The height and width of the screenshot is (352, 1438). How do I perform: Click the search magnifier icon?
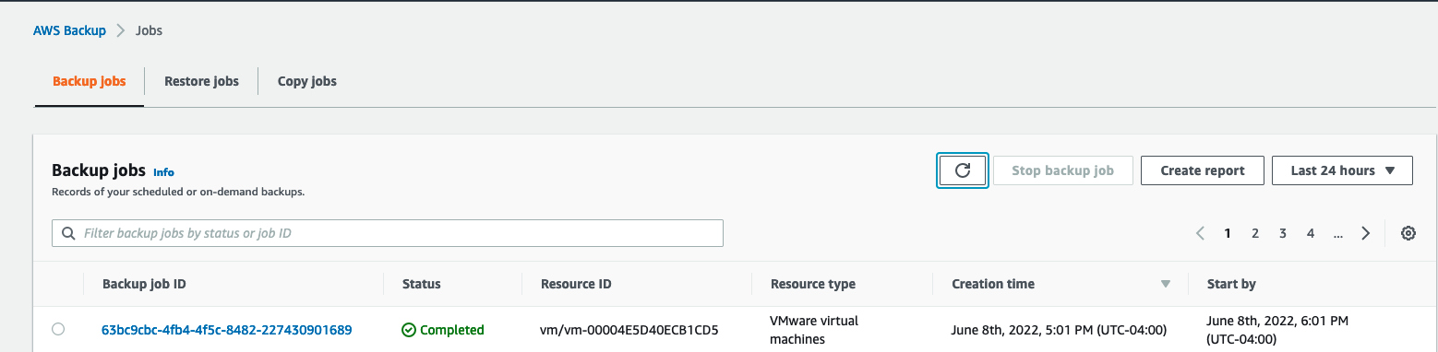(x=68, y=233)
